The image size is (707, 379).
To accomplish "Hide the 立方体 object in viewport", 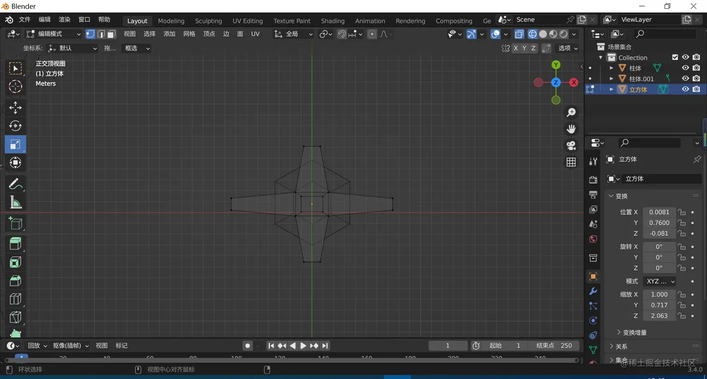I will coord(685,89).
